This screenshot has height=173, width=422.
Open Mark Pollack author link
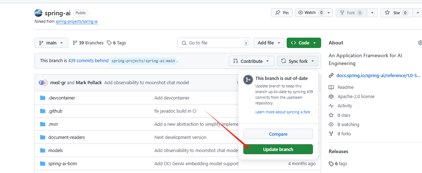click(89, 83)
